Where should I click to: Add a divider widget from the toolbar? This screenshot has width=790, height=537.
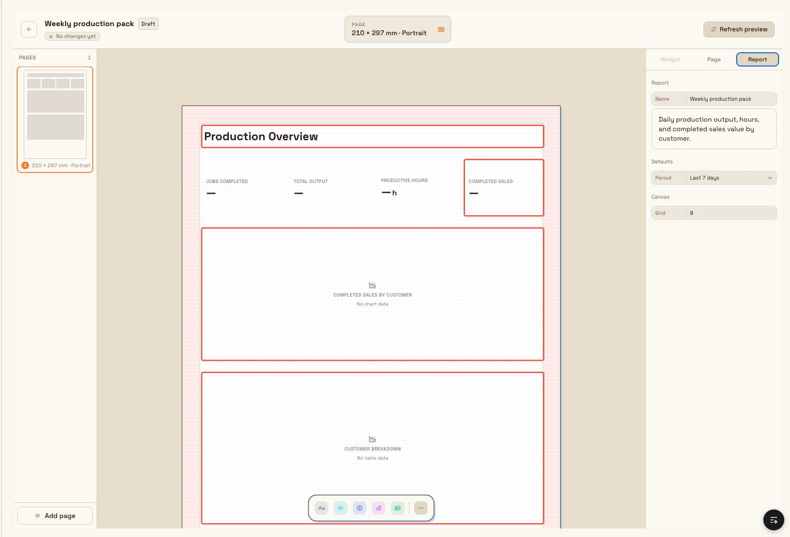pyautogui.click(x=341, y=508)
